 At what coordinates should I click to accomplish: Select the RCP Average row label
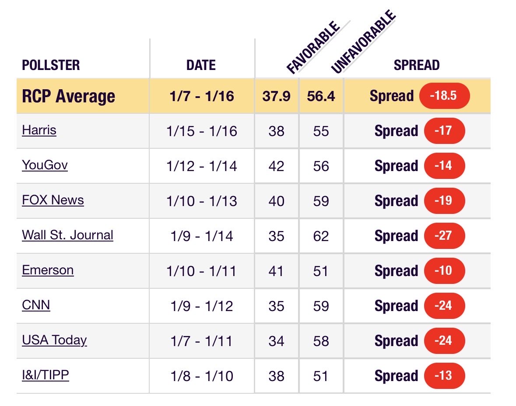coord(68,96)
